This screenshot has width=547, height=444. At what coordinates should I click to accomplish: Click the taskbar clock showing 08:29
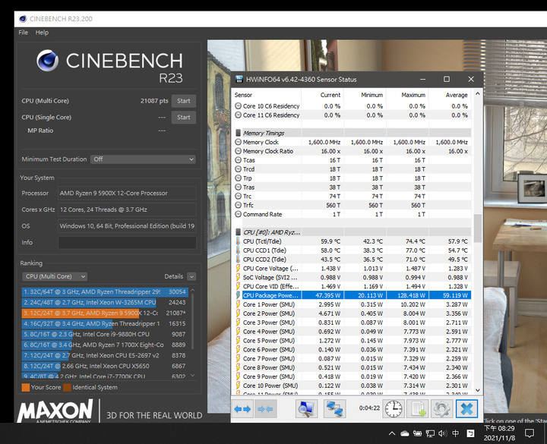point(499,433)
